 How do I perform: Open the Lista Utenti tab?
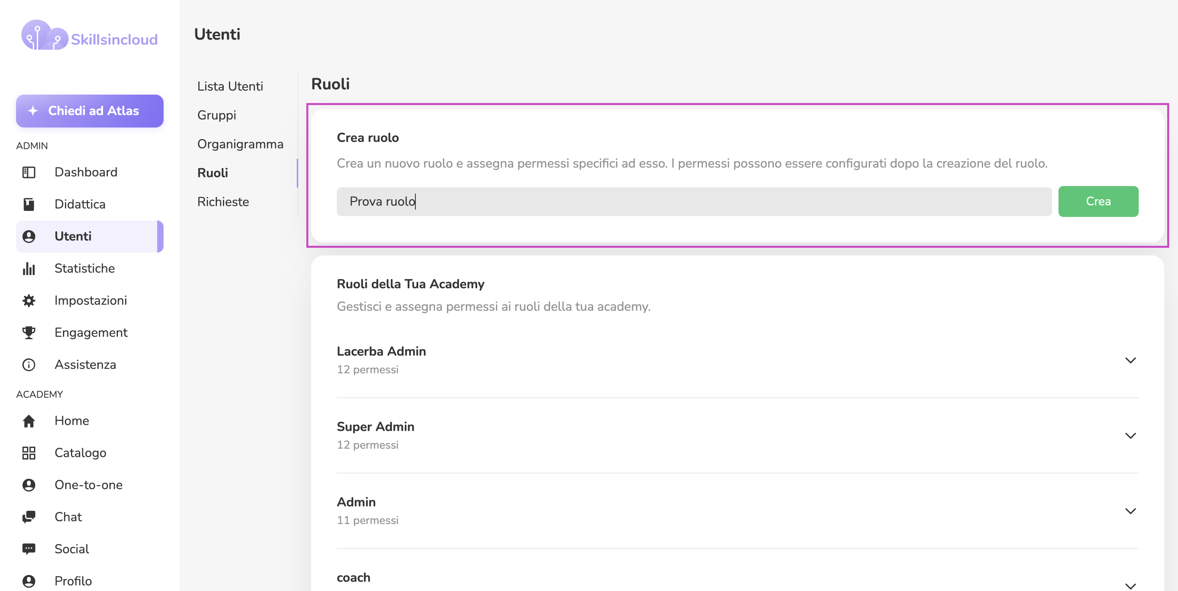(230, 86)
